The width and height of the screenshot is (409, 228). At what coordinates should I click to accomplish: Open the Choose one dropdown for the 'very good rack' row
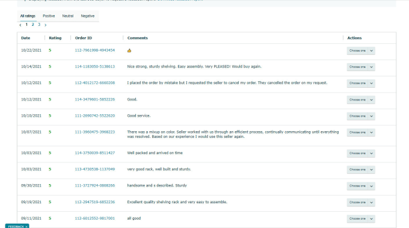361,170
